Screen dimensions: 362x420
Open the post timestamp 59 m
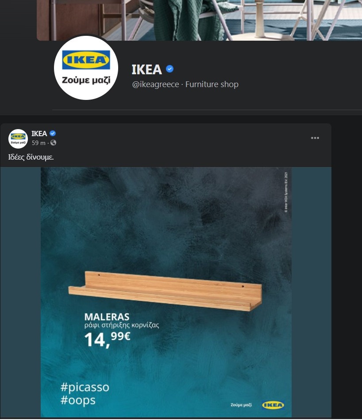39,143
